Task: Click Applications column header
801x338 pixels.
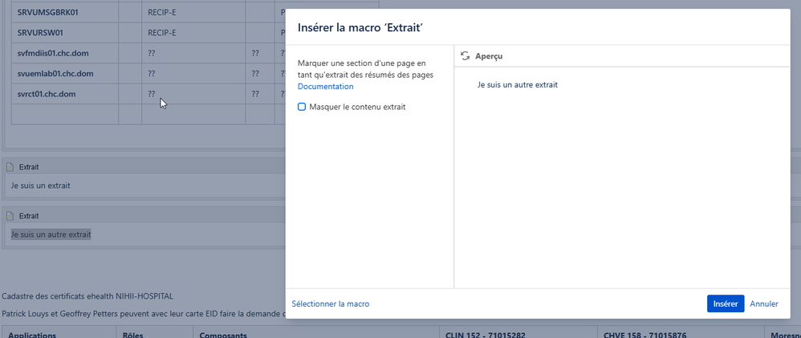Action: (59, 332)
